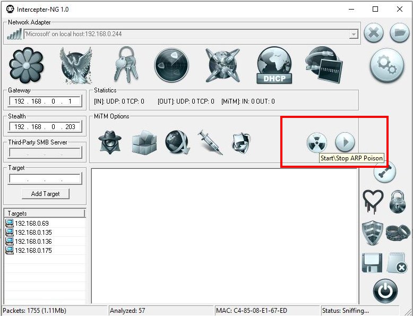Screen dimensions: 413x316
Task: Switch to Resurrection mode phoenix icon
Action: point(76,65)
